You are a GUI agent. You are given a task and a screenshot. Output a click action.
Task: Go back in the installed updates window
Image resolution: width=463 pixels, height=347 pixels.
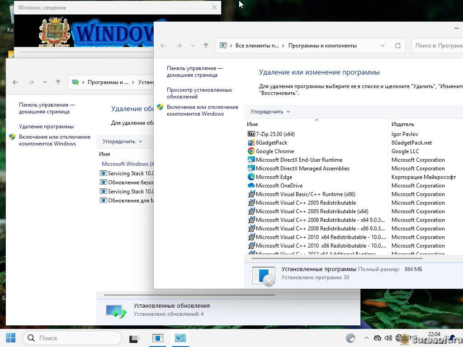(x=15, y=82)
